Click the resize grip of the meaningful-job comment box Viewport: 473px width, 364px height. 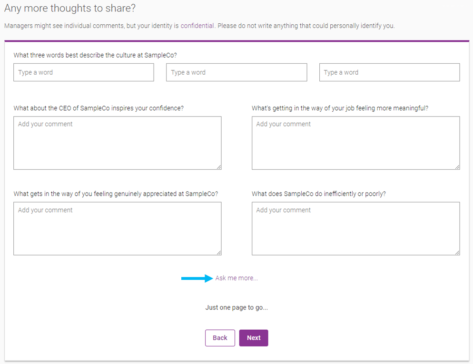pos(457,167)
